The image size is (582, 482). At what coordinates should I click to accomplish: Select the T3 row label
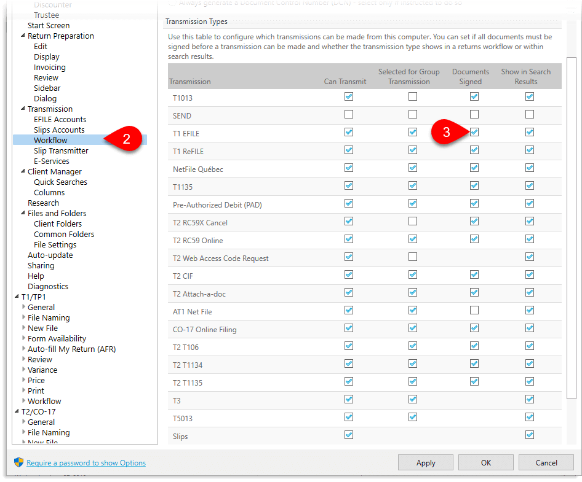point(177,400)
